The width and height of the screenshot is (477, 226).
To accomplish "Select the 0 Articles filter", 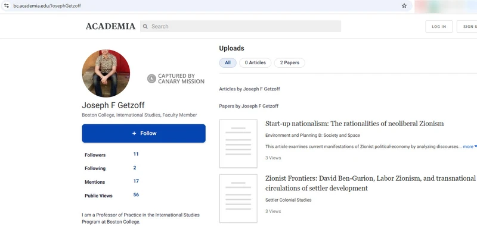I will [255, 63].
